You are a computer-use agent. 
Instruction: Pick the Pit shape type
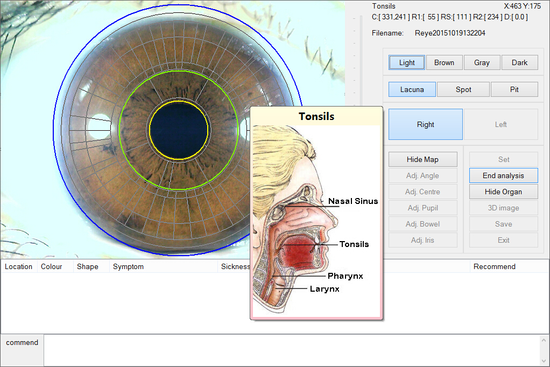tap(514, 89)
